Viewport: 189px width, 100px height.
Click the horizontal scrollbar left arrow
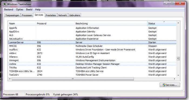coord(10,79)
